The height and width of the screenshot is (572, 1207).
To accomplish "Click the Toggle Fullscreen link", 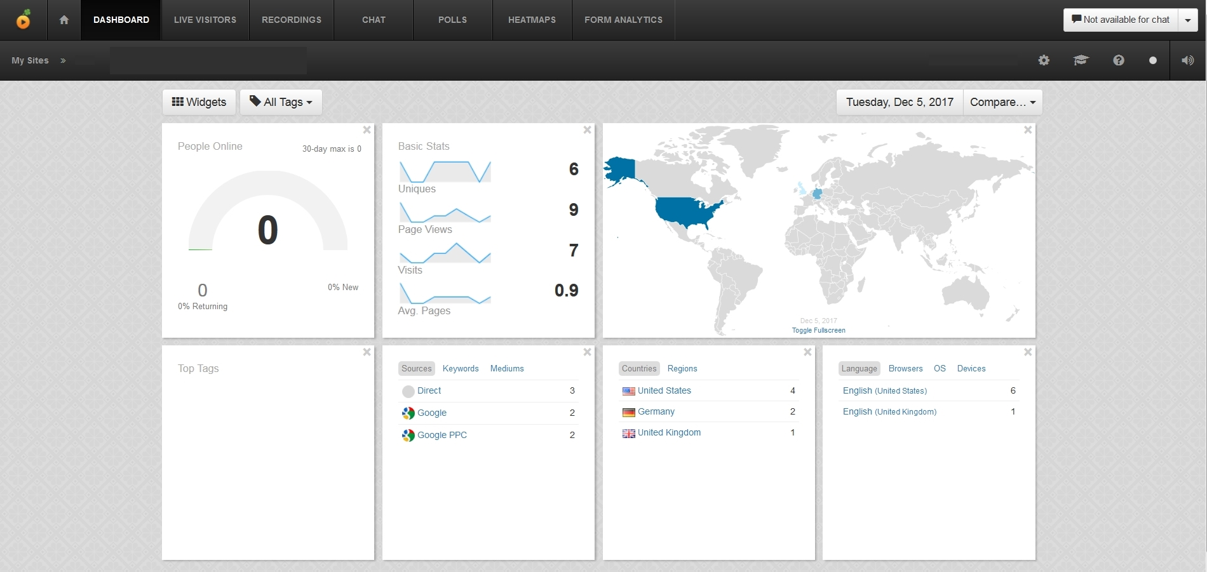I will [x=818, y=330].
